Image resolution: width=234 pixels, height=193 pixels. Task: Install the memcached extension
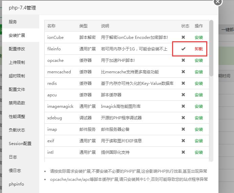198,72
